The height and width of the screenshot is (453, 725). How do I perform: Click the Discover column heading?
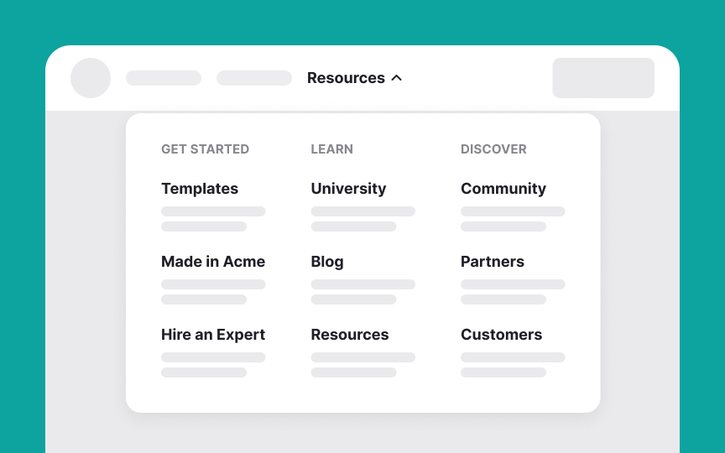pos(493,149)
